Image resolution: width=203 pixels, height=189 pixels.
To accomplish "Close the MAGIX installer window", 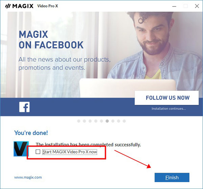I will click(x=197, y=6).
